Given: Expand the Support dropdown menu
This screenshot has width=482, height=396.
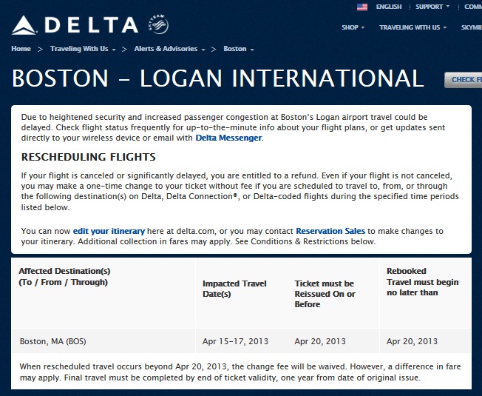Looking at the screenshot, I should pos(432,7).
